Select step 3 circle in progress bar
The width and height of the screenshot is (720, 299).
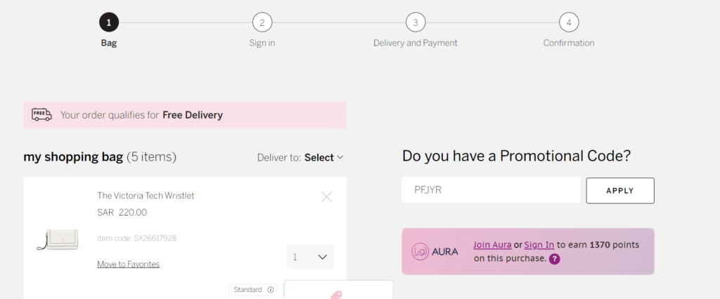(x=416, y=22)
